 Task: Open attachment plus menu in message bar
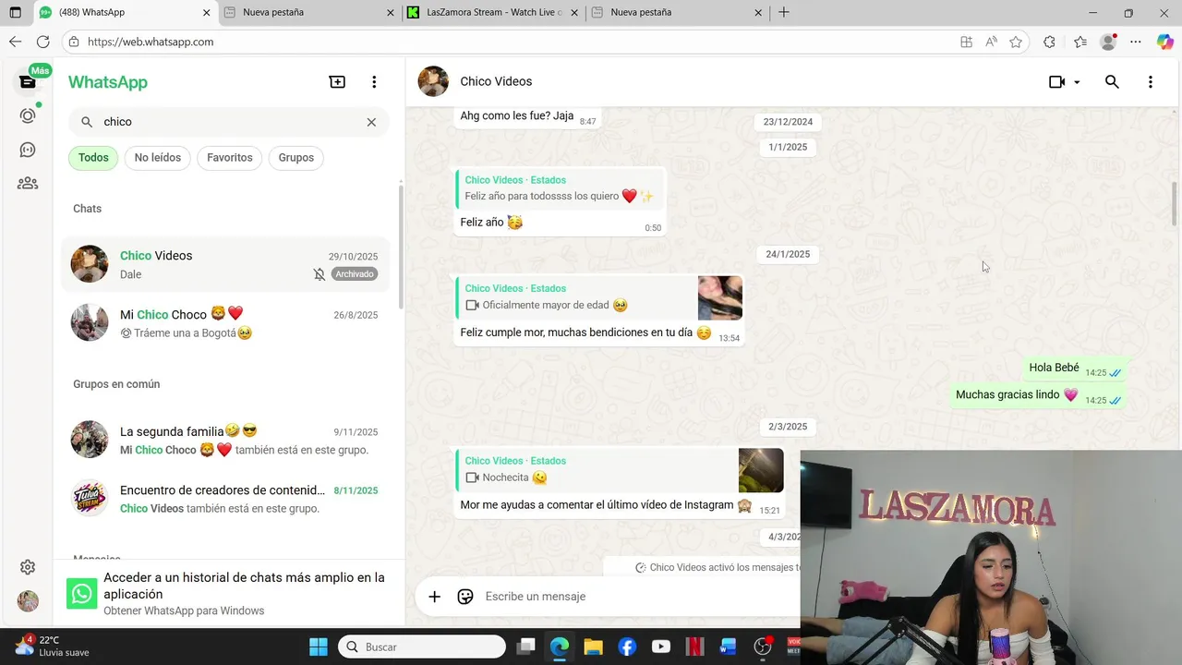tap(434, 597)
